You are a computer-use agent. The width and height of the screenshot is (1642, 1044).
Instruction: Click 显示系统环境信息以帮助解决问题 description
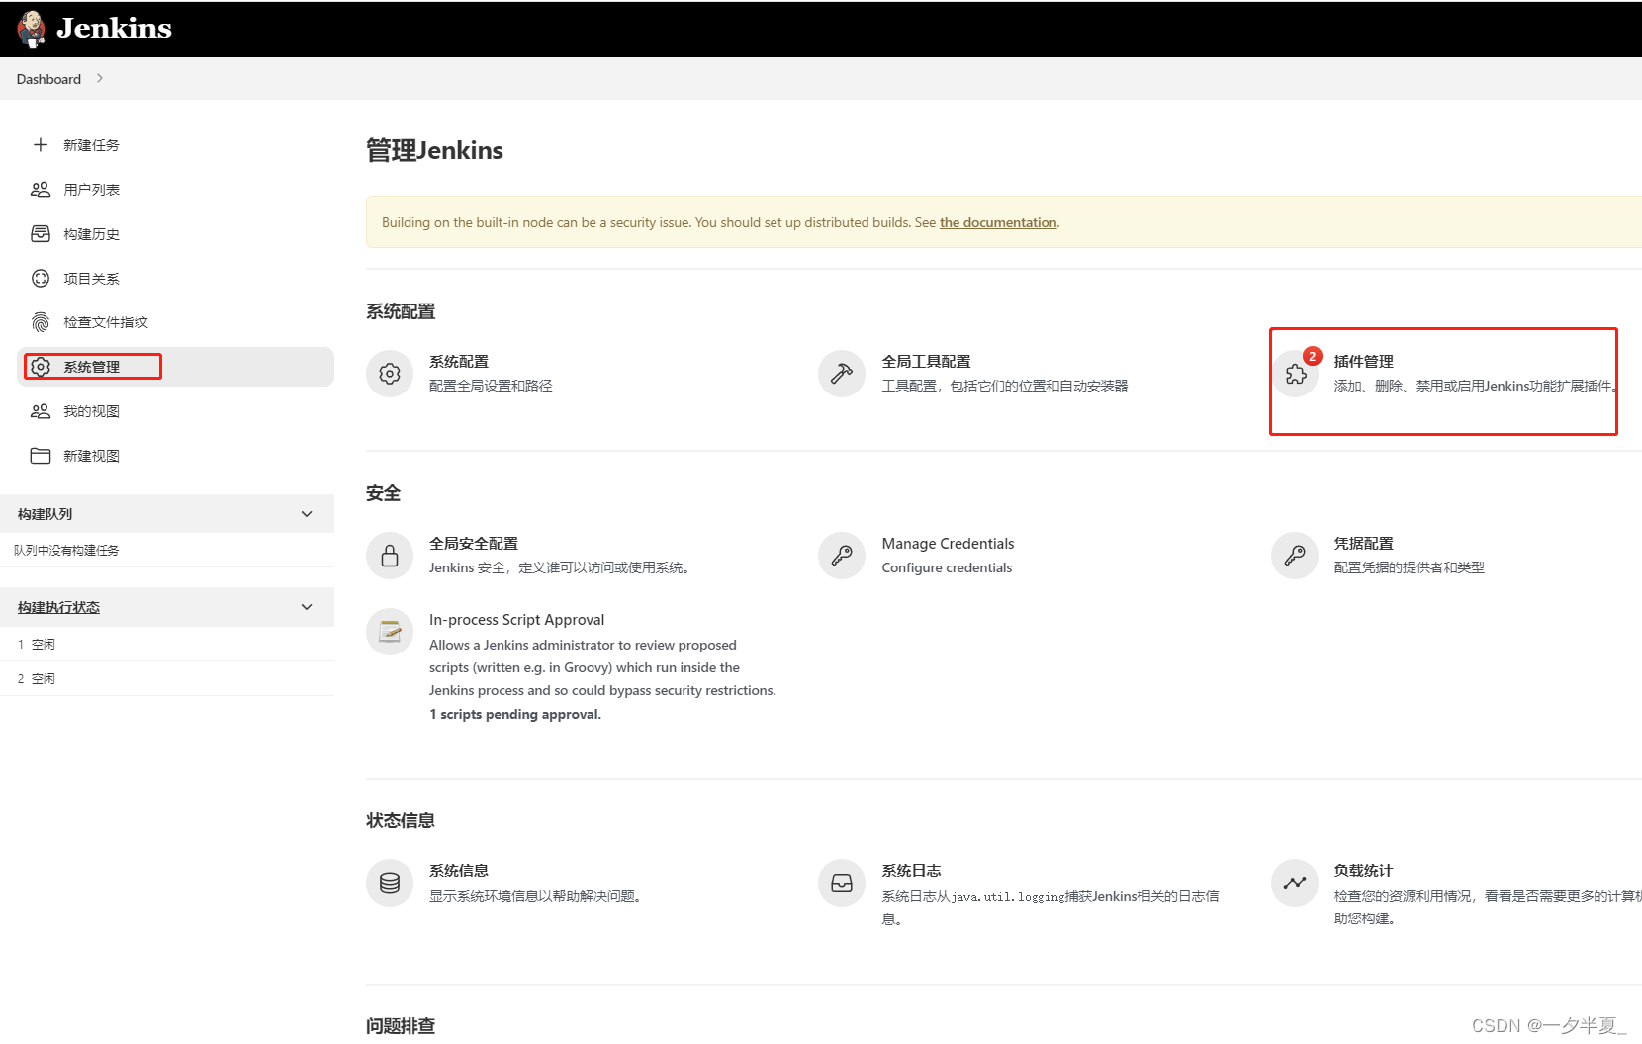(x=535, y=896)
